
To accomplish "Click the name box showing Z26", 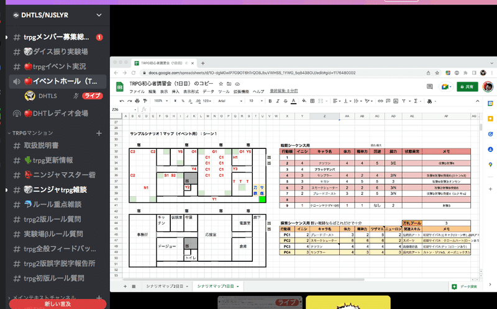I will [x=123, y=110].
